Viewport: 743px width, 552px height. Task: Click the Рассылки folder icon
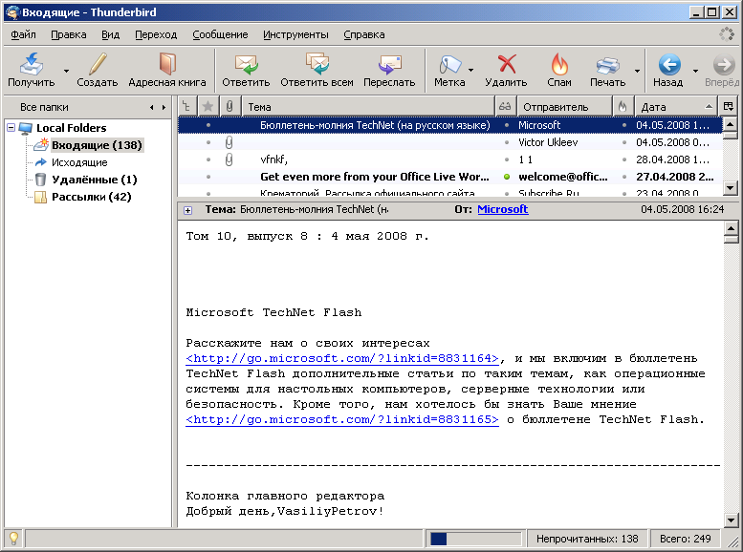[41, 197]
